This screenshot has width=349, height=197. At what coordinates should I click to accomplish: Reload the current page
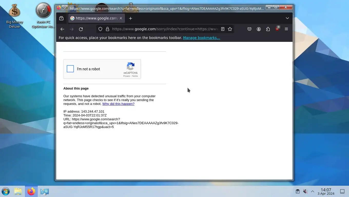pos(81,29)
